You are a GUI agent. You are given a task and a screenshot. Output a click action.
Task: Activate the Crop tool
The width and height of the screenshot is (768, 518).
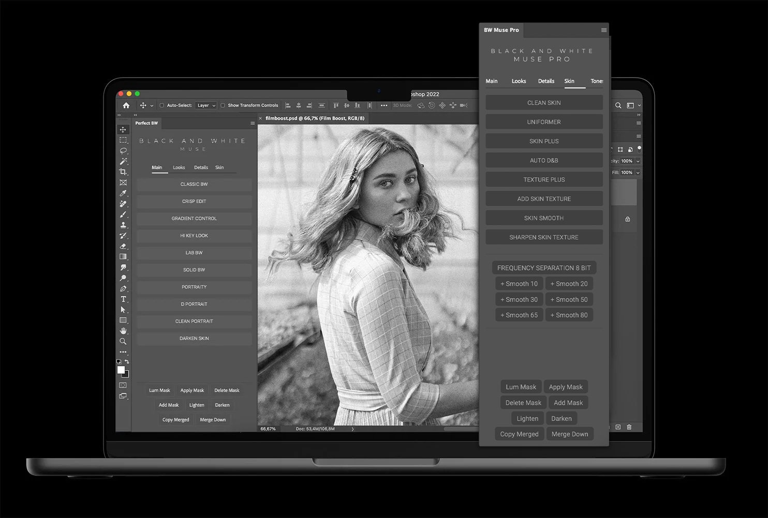(x=123, y=172)
